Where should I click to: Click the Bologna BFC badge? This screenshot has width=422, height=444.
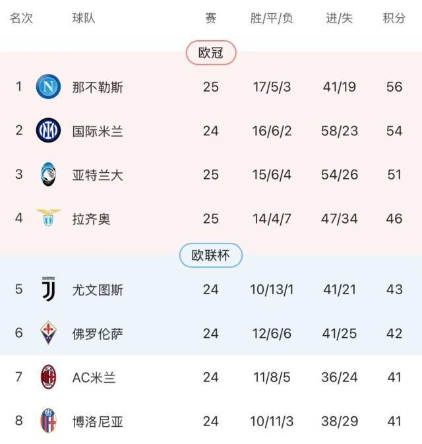click(x=48, y=421)
